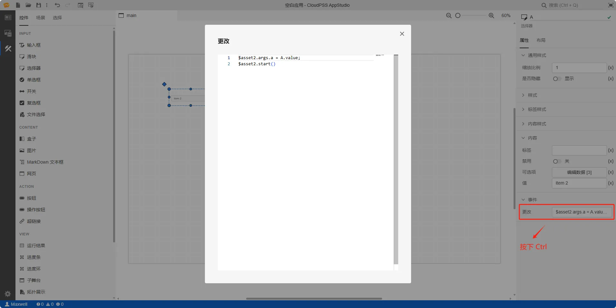Viewport: 616px width, 308px height.
Task: Toggle the 是否隐藏 display switch
Action: (557, 79)
